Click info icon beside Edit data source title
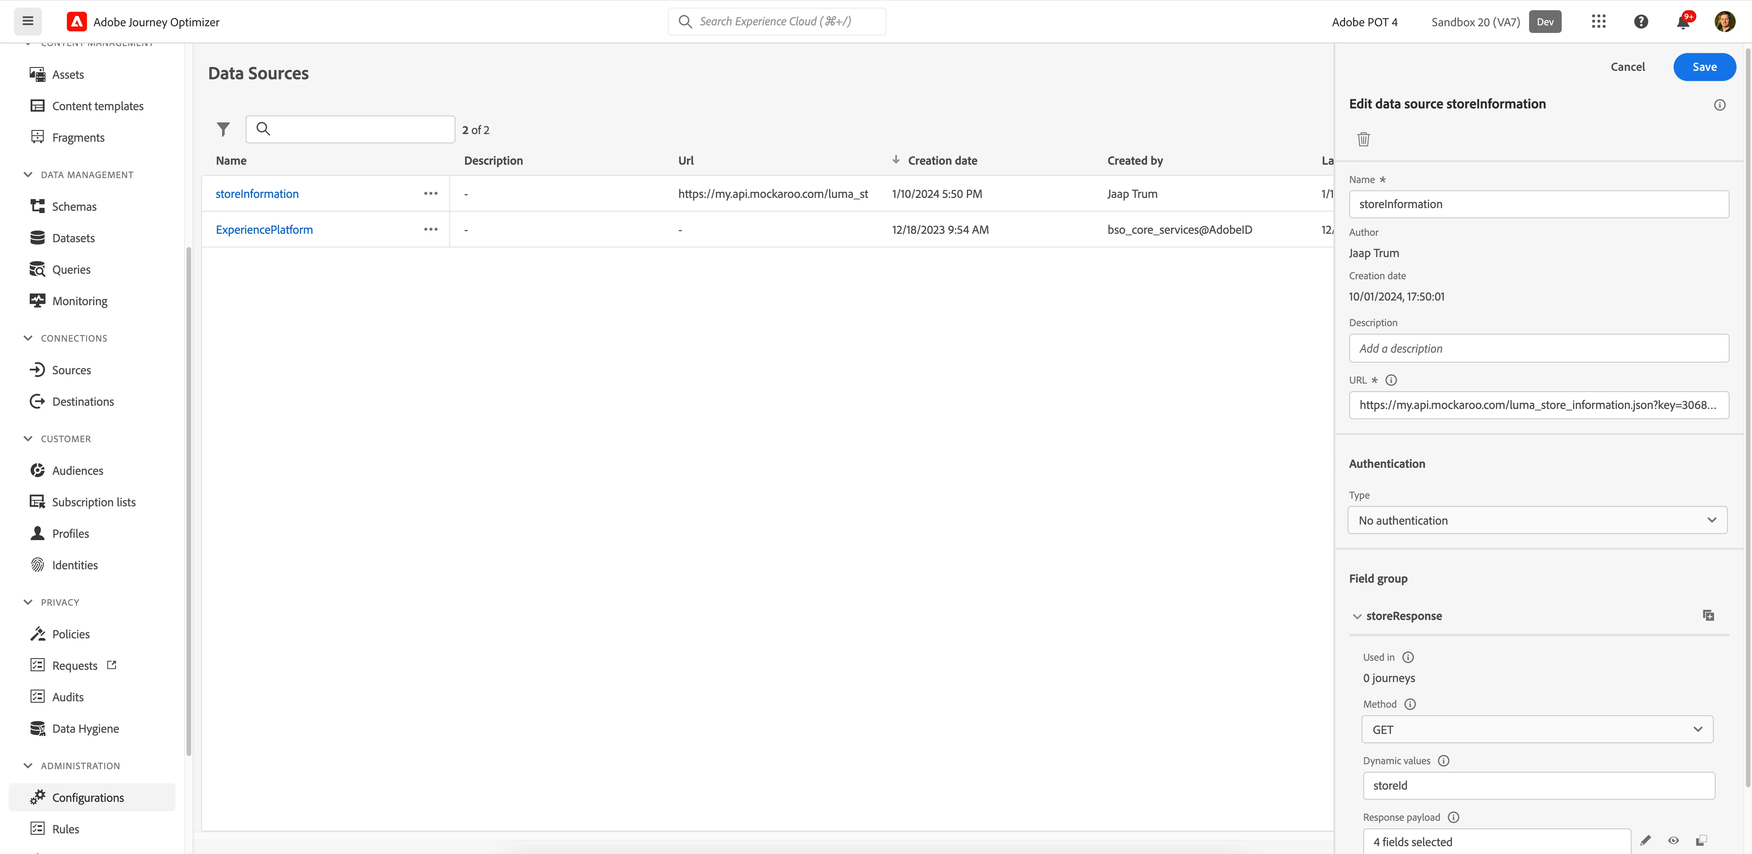Screen dimensions: 1752x854 [1719, 105]
